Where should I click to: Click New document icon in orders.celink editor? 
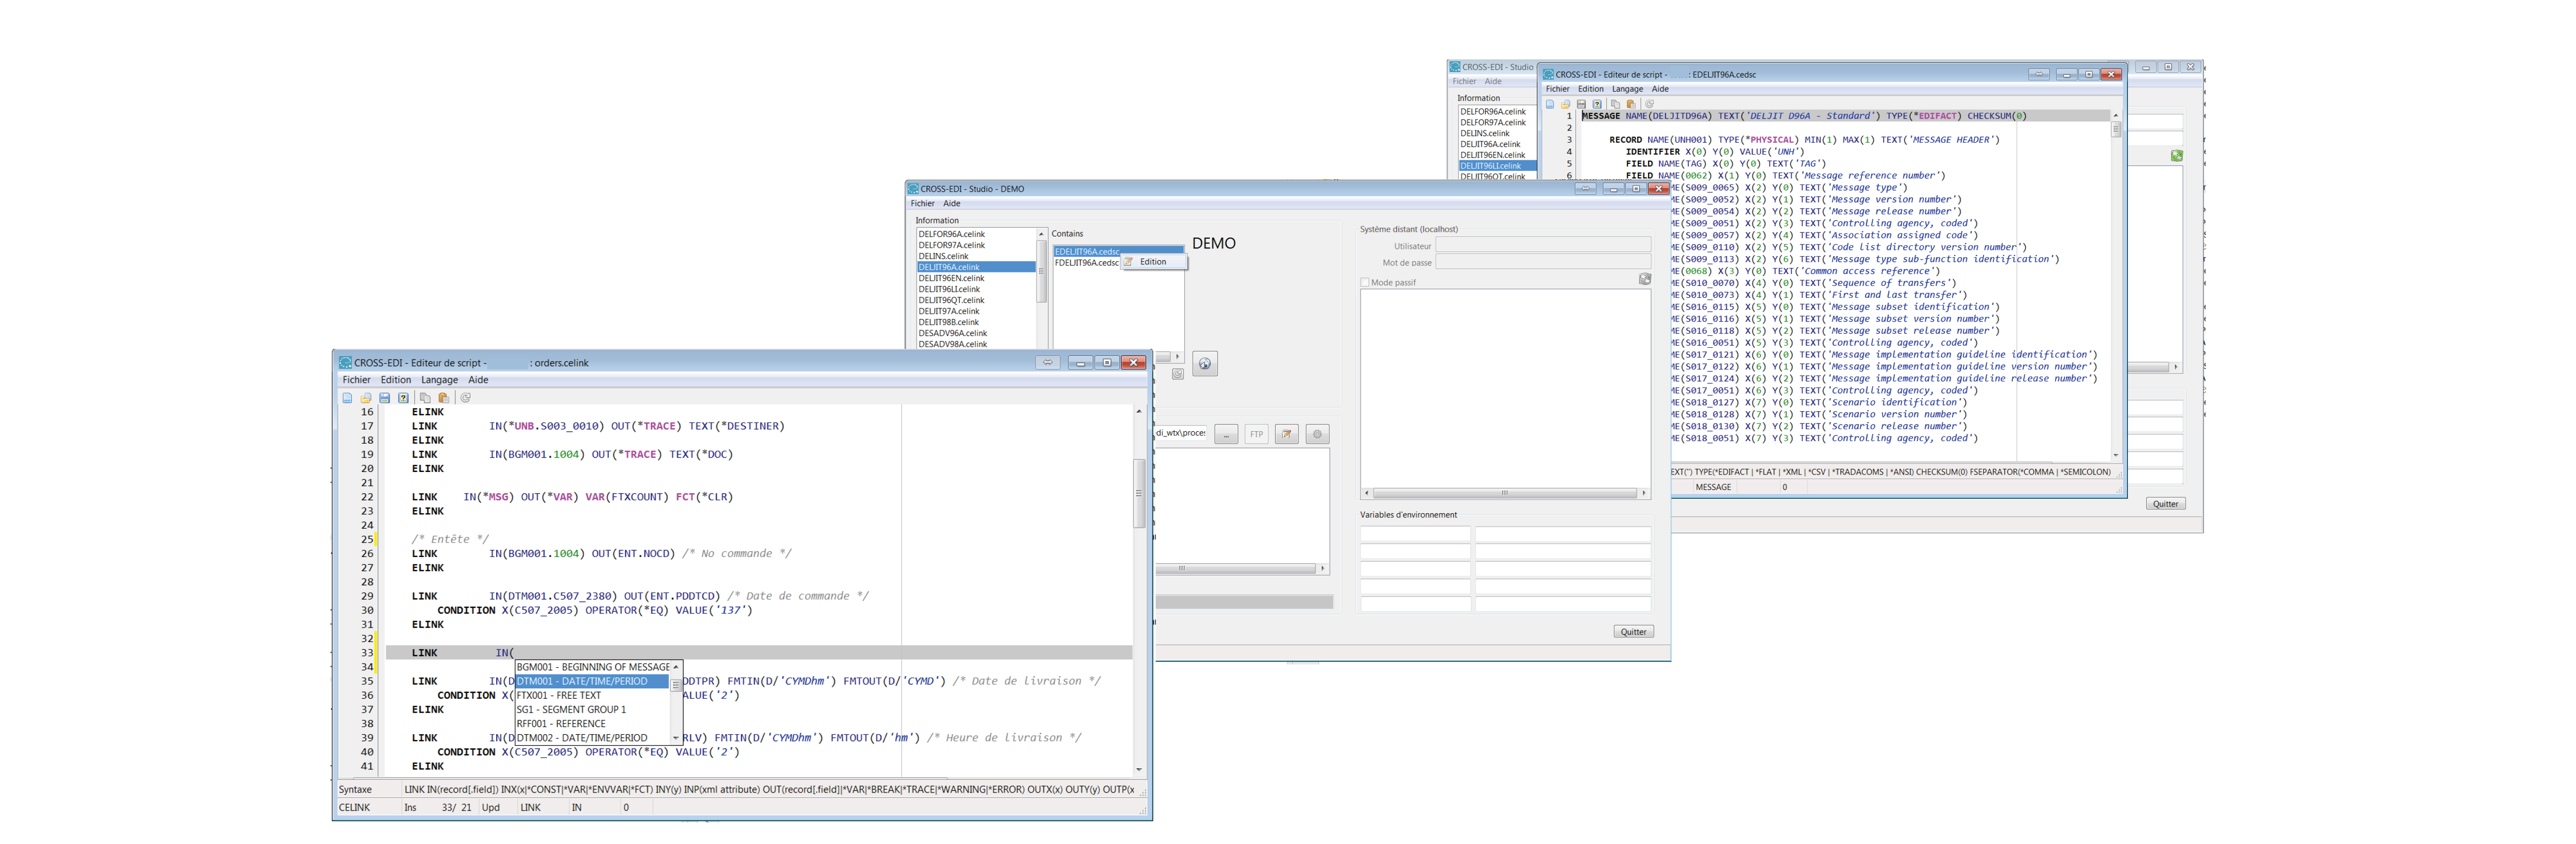[x=347, y=398]
